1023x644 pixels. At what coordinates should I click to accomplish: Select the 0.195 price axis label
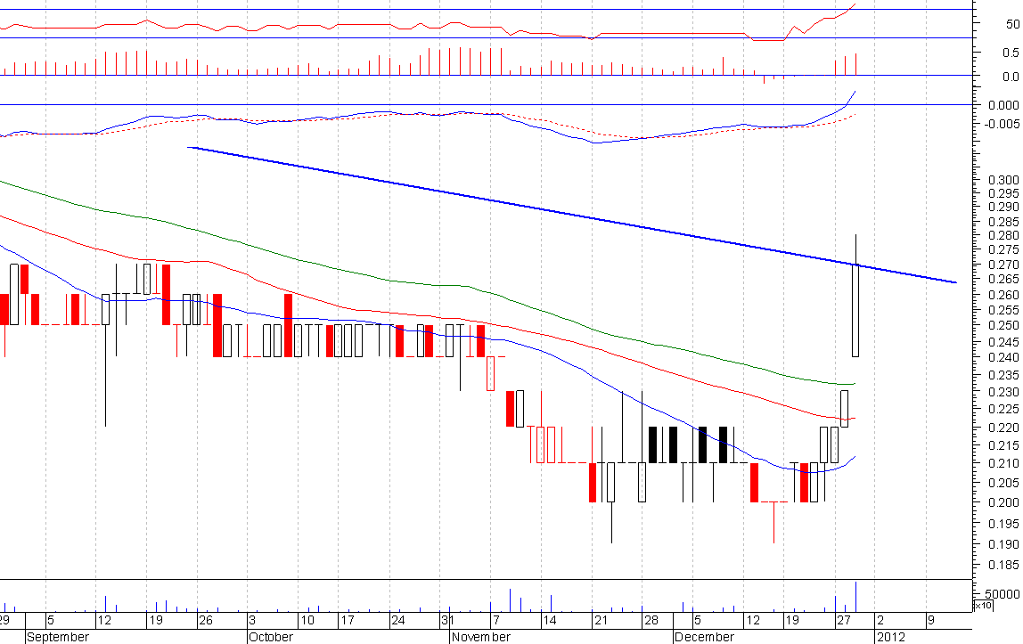click(1004, 524)
